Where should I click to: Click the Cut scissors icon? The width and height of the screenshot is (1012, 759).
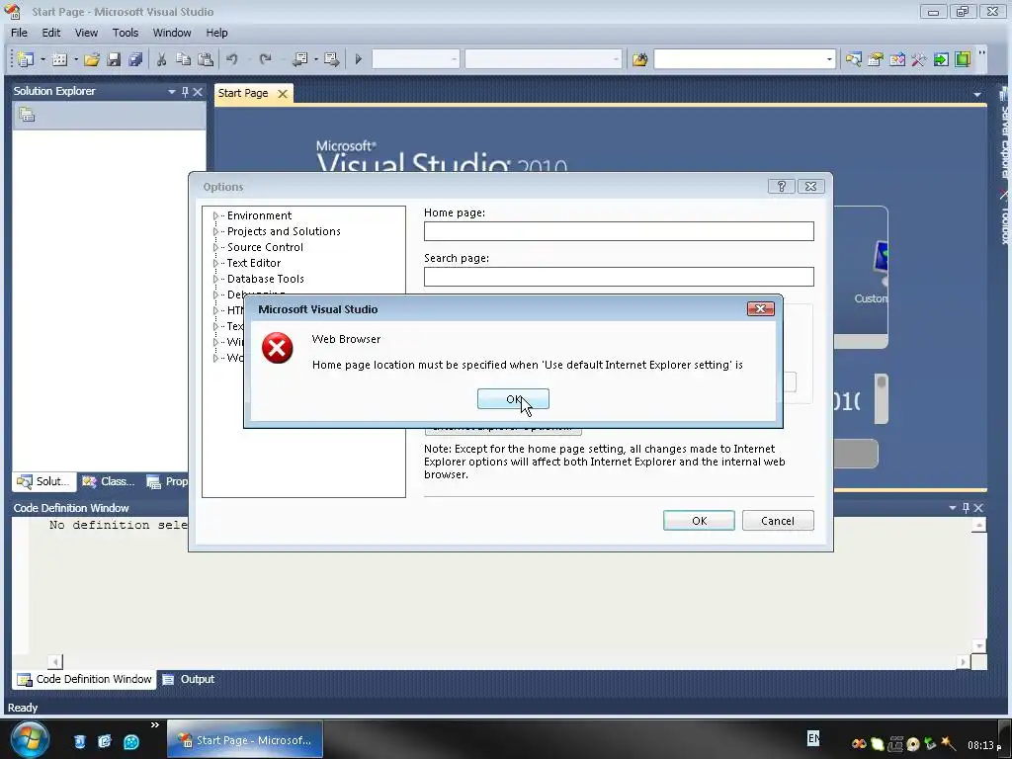[x=161, y=59]
